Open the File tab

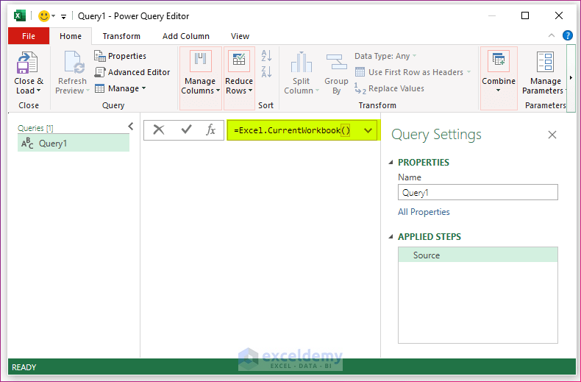[29, 36]
